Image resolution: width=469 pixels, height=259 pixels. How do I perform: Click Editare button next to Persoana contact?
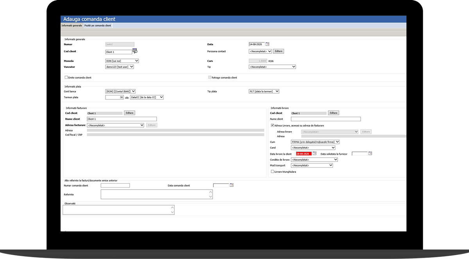(278, 51)
